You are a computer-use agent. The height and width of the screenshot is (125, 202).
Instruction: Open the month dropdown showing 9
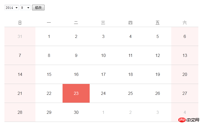[x=25, y=8]
